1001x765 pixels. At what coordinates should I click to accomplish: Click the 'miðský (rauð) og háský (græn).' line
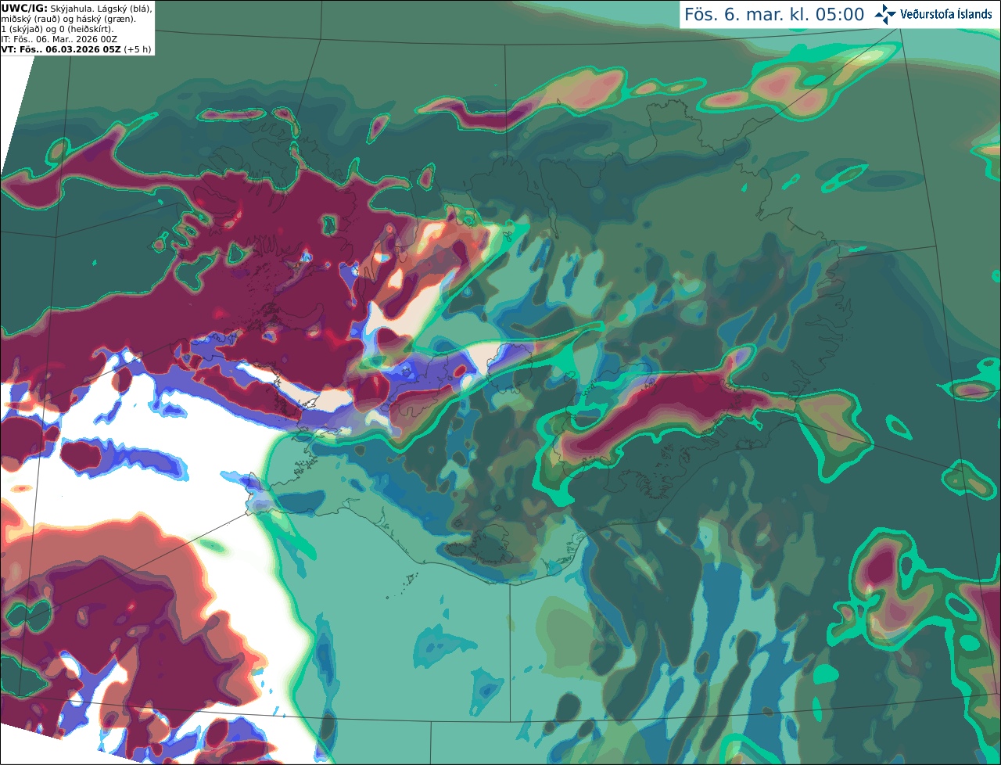point(68,19)
